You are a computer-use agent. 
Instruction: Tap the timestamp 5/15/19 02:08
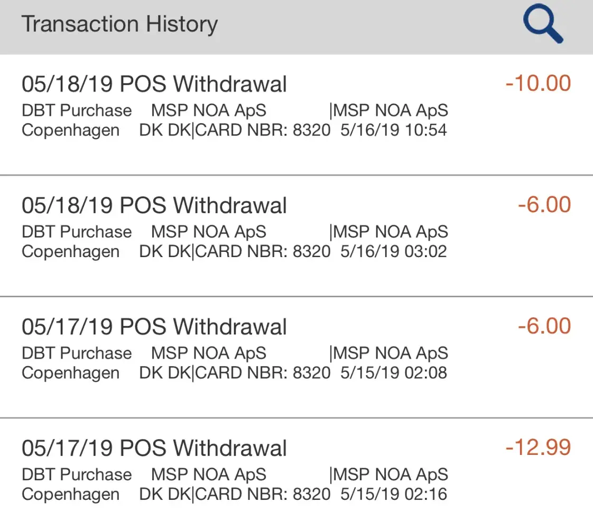tap(394, 372)
